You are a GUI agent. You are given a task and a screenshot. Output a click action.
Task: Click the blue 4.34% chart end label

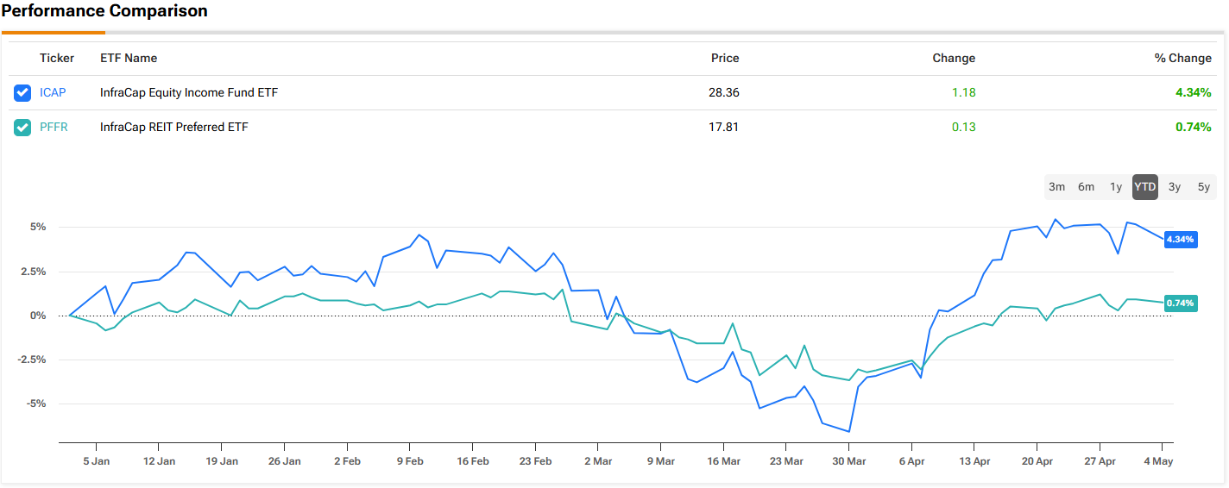(1180, 239)
